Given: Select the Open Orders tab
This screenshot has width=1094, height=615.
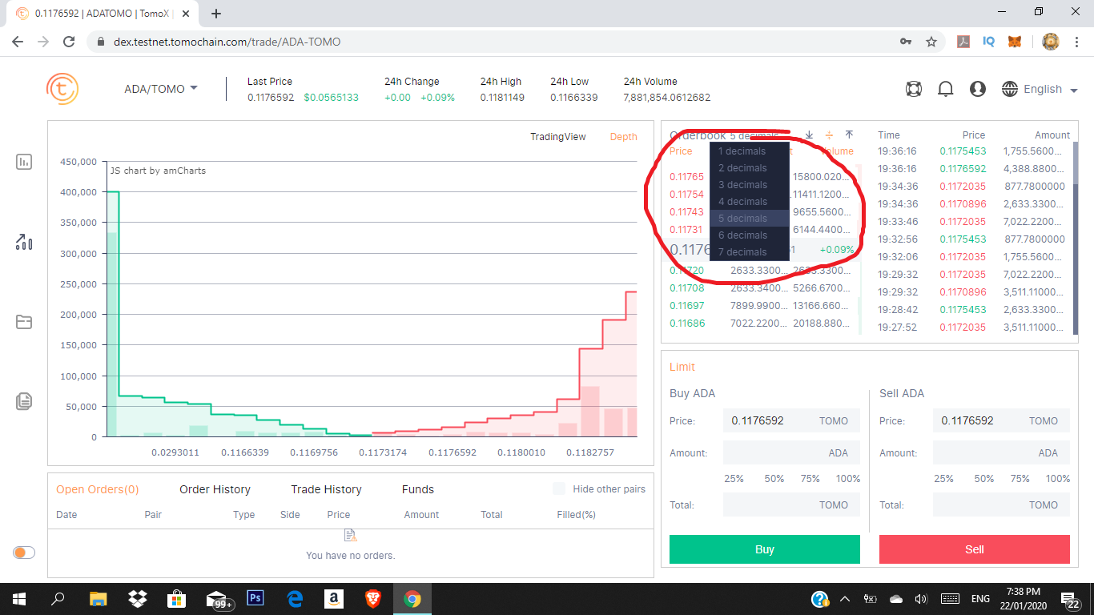Looking at the screenshot, I should point(98,489).
